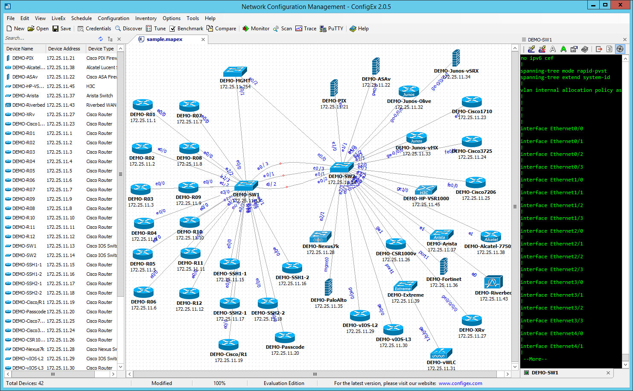Click the DEMO-SW2 switch node on map
Viewport: 633px width, 391px height.
click(x=341, y=167)
